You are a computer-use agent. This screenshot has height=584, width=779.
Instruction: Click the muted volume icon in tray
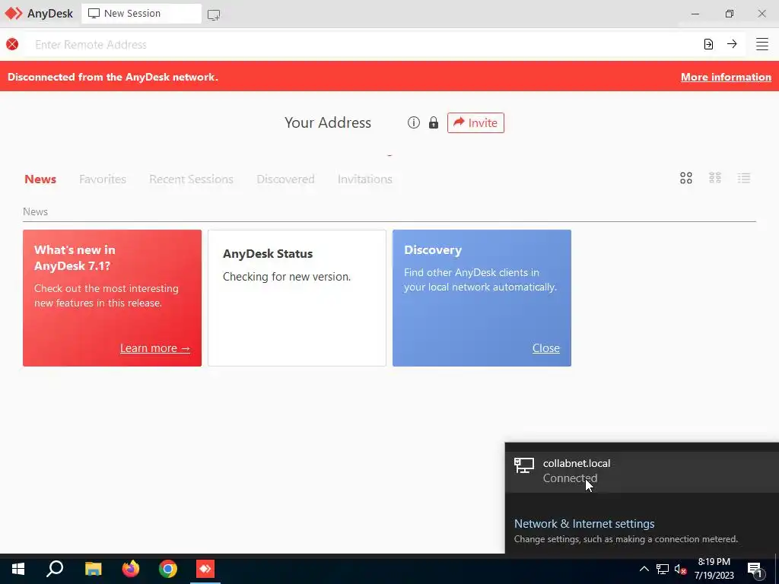(x=680, y=569)
